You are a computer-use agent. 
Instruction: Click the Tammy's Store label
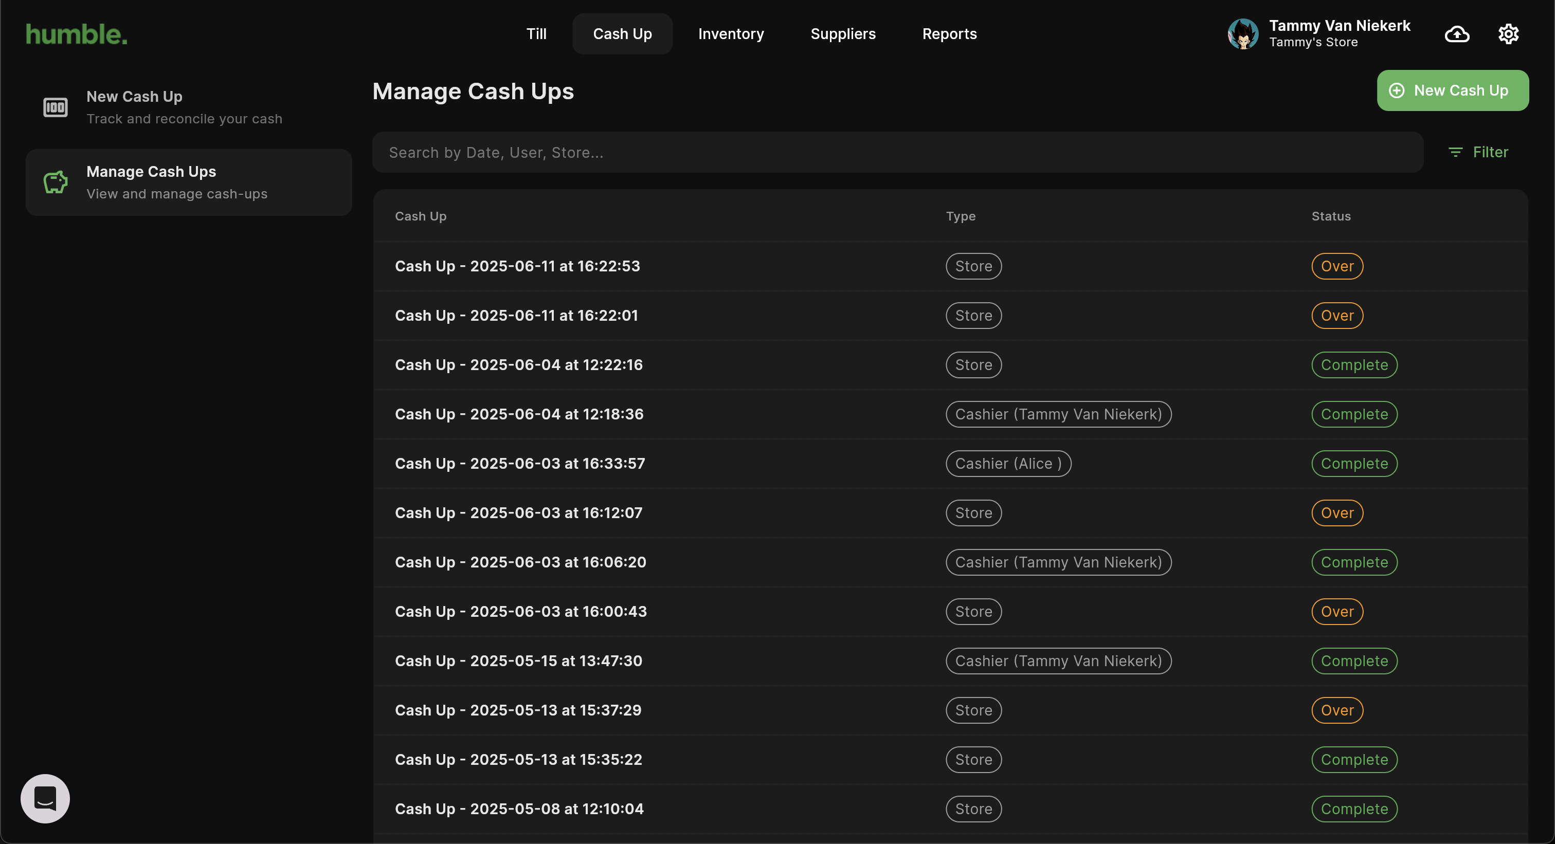tap(1313, 42)
